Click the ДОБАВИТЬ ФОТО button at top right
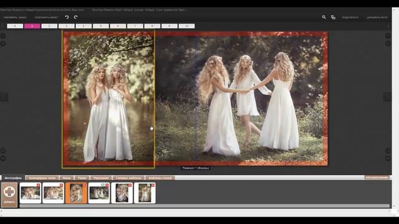399x224 pixels. pyautogui.click(x=377, y=17)
